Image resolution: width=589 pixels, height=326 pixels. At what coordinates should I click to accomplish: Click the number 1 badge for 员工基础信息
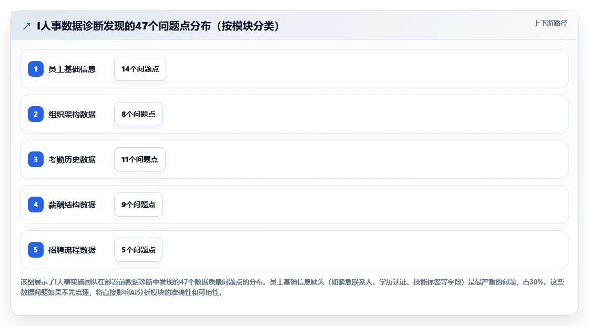tap(36, 69)
